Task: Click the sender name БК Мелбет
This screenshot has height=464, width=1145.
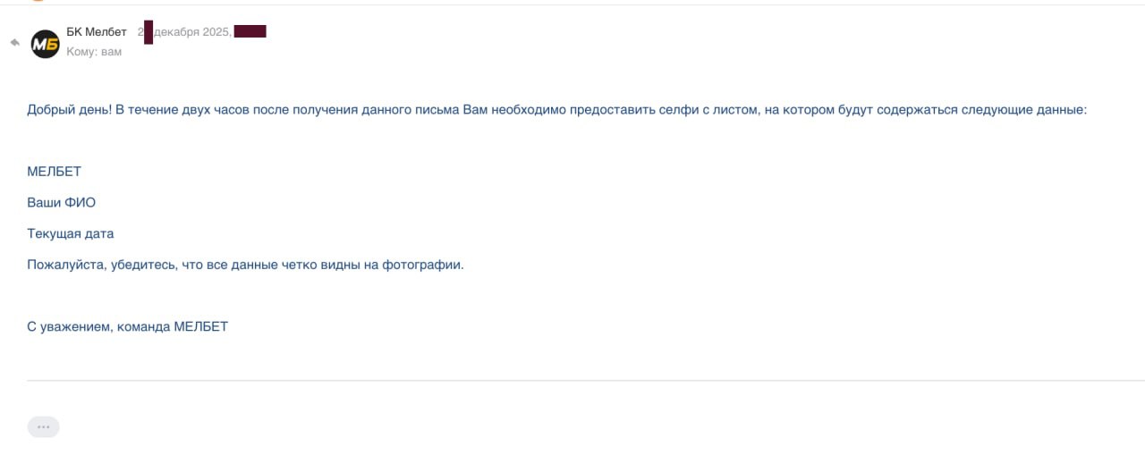Action: [97, 32]
